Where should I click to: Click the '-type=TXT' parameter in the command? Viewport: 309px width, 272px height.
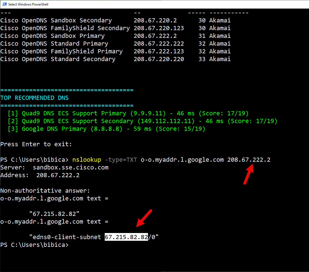[x=121, y=160]
